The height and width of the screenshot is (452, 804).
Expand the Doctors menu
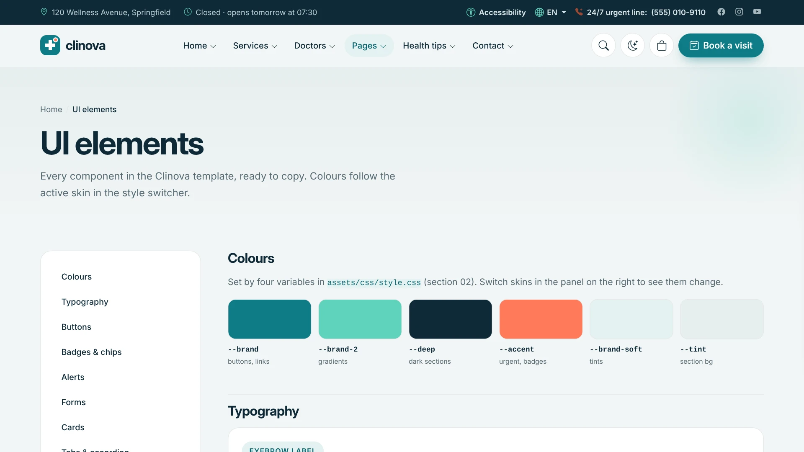314,46
